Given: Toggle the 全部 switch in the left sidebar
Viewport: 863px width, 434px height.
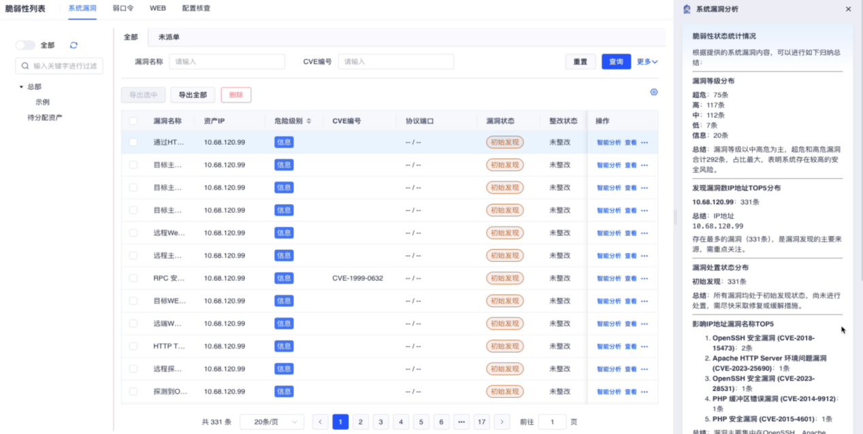Looking at the screenshot, I should pyautogui.click(x=25, y=44).
